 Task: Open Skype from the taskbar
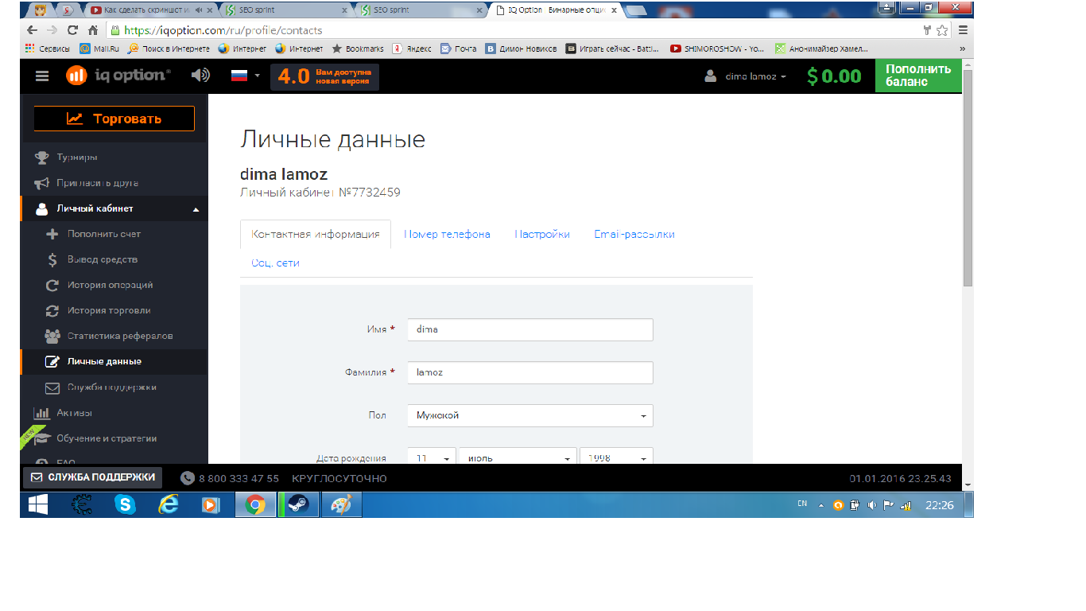coord(125,504)
